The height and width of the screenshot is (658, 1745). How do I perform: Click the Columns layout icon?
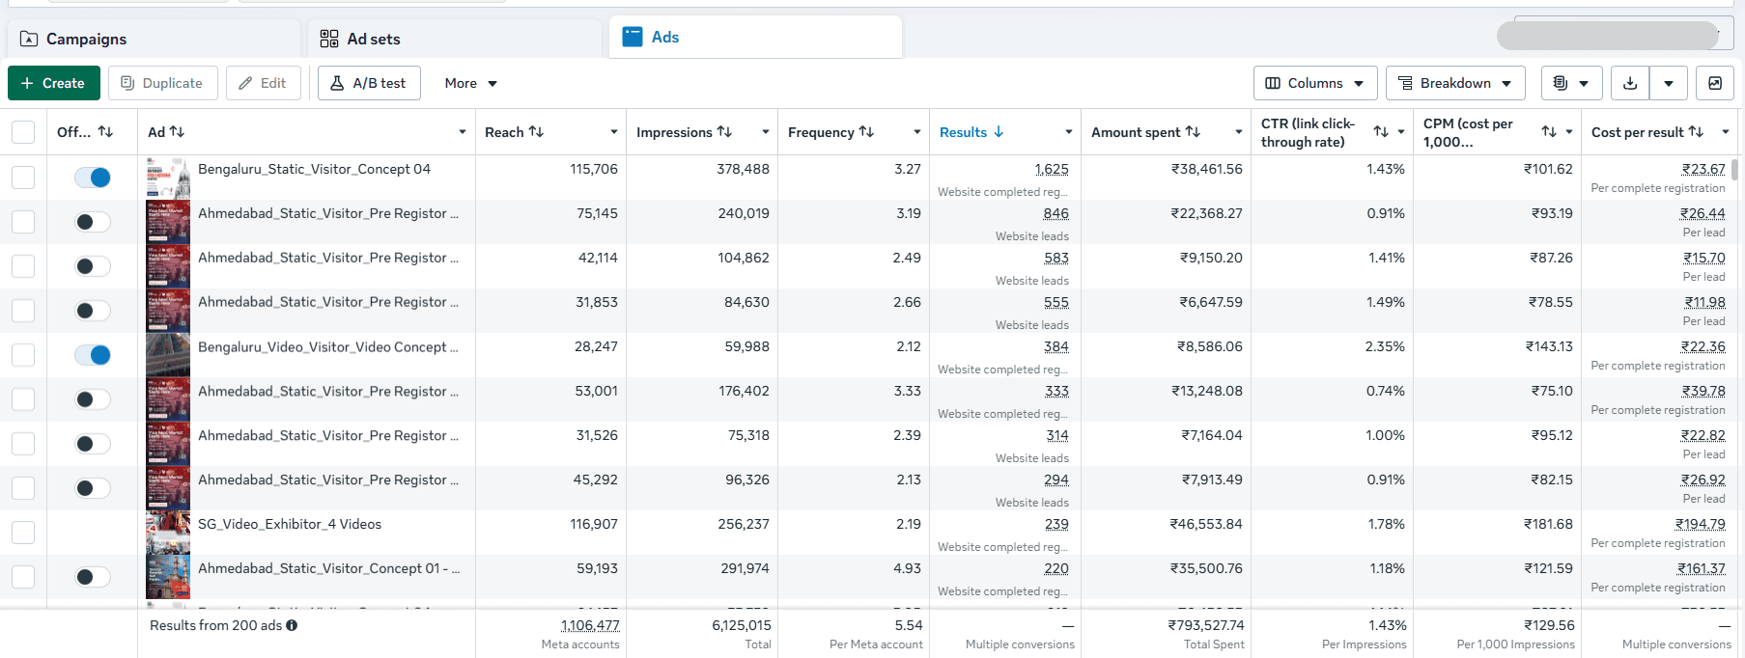pyautogui.click(x=1273, y=83)
